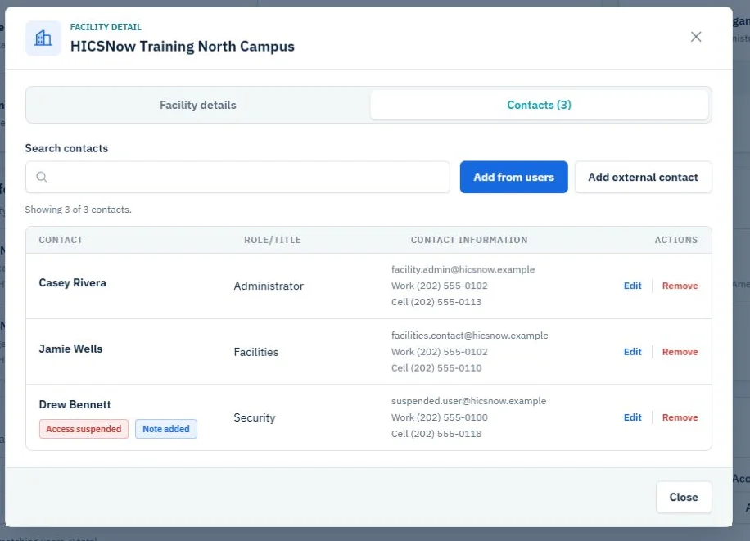Click suspended.user@hicsnow.example email
Image resolution: width=750 pixels, height=541 pixels.
coord(468,401)
